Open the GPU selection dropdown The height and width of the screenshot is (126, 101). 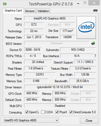pyautogui.click(x=31, y=120)
